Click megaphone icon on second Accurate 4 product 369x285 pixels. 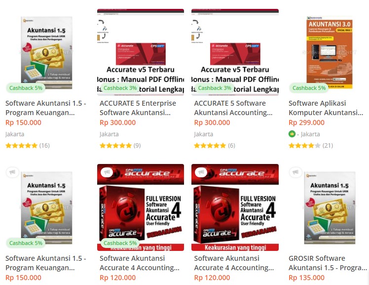(x=201, y=172)
